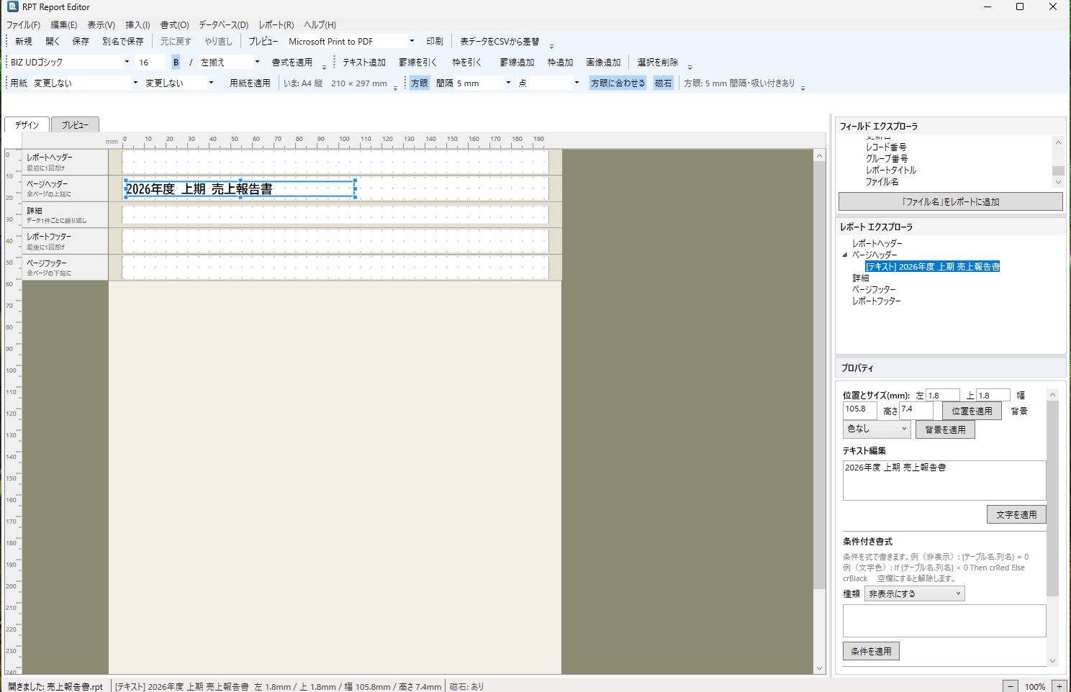Click テキスト追加 toolbar button
The height and width of the screenshot is (692, 1071).
[364, 63]
